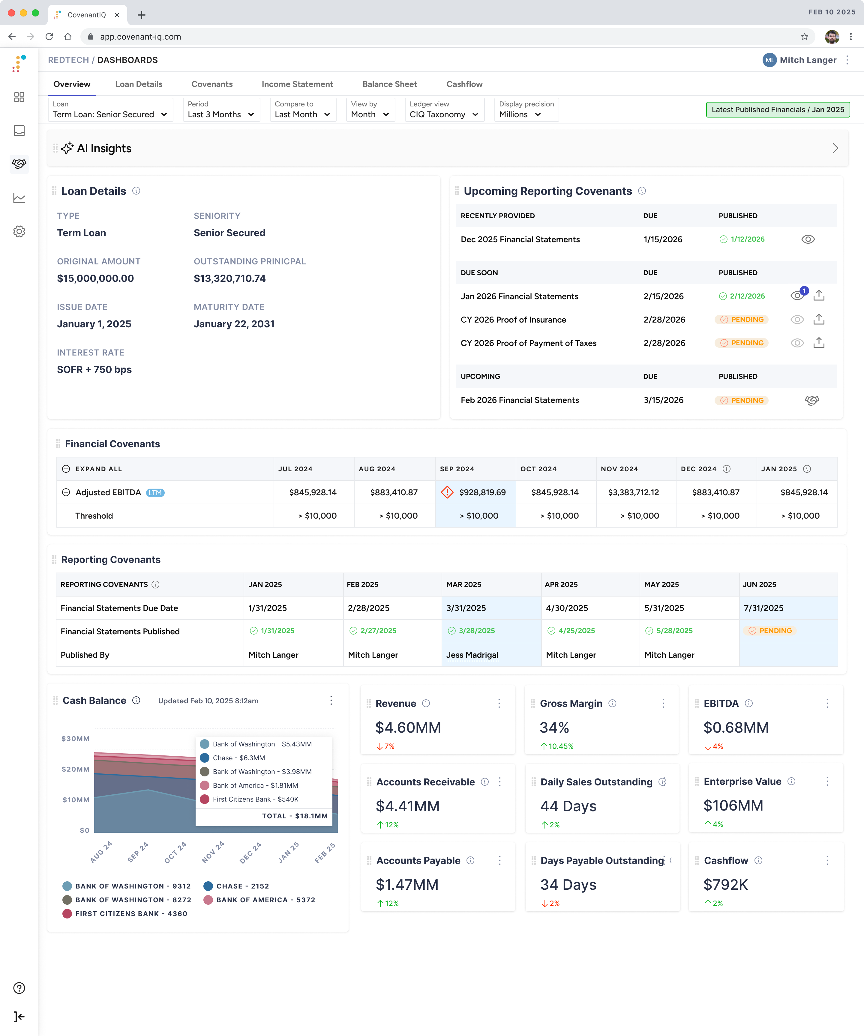Switch to the Balance Sheet tab

click(389, 84)
